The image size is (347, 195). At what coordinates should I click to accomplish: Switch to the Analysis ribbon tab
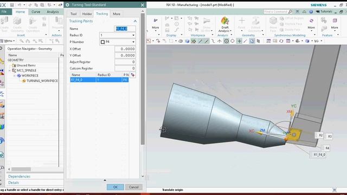point(53,12)
